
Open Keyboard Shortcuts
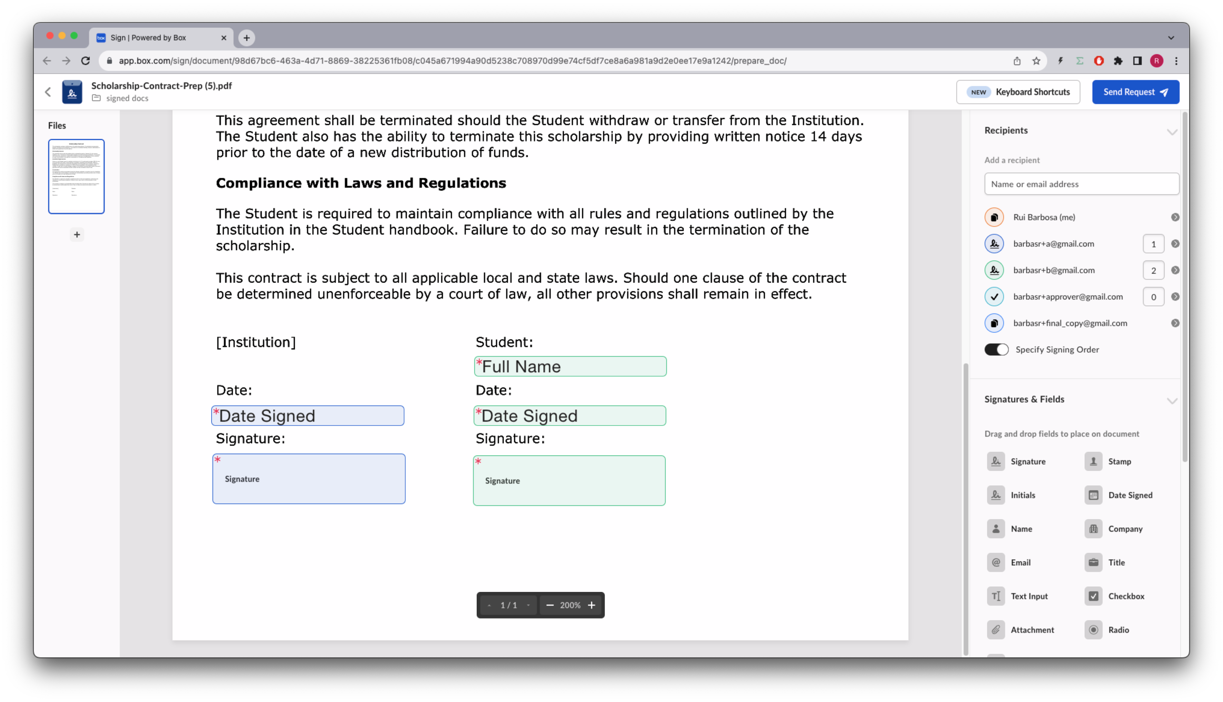pos(1017,92)
